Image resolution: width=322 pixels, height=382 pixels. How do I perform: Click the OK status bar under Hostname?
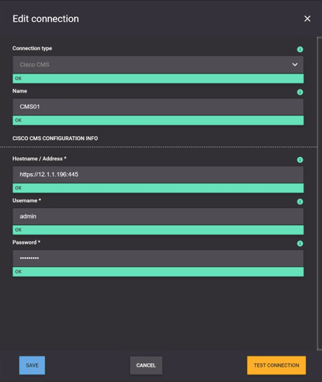[158, 188]
